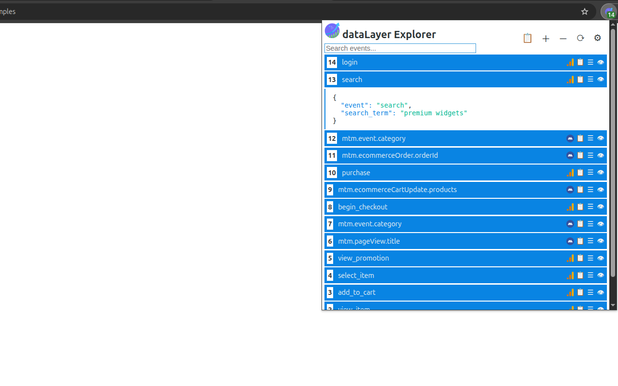
Task: Open list menu icon on purchase row
Action: click(590, 173)
